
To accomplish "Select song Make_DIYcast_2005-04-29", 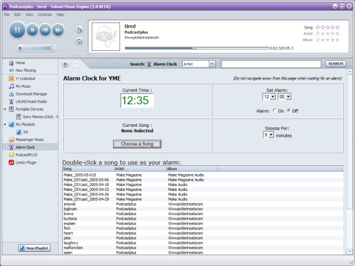I will [86, 199].
